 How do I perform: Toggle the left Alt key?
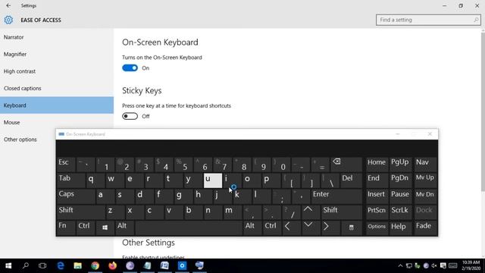124,227
